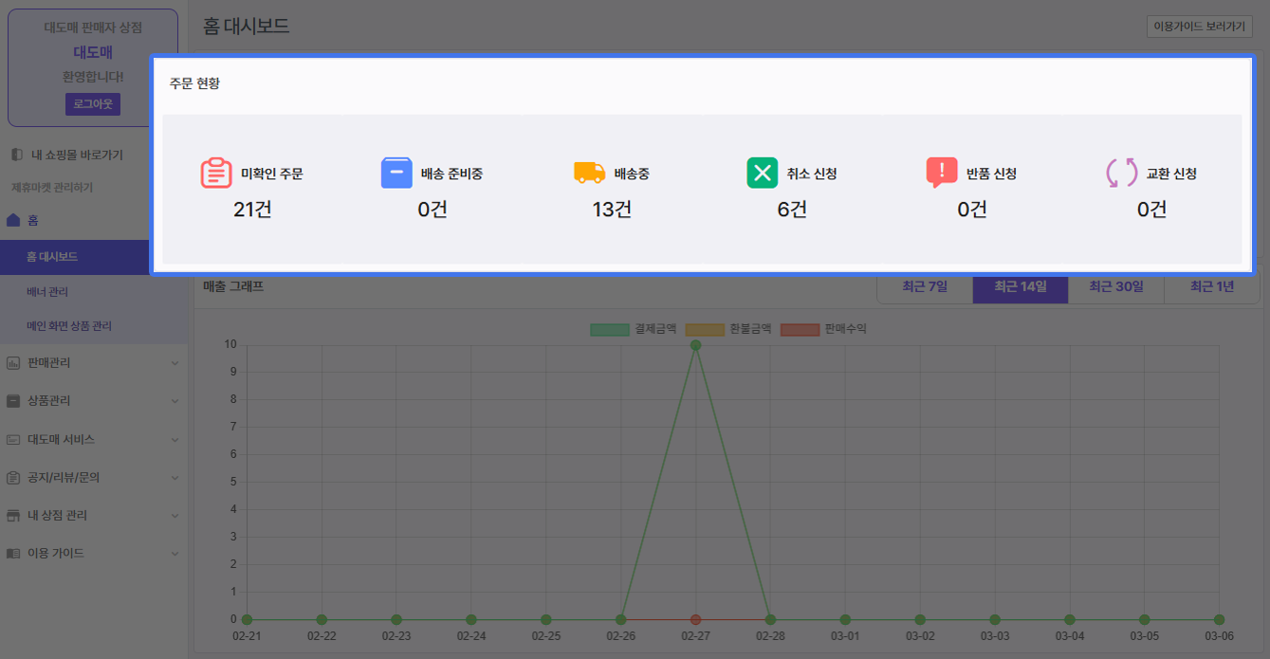This screenshot has height=659, width=1270.
Task: Click the green 취소 신청 X icon
Action: tap(762, 174)
